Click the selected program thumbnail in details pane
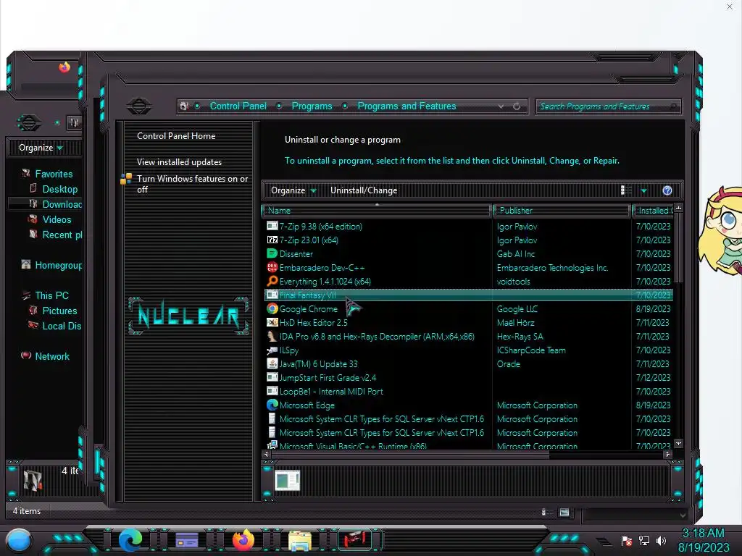The image size is (742, 556). 287,481
